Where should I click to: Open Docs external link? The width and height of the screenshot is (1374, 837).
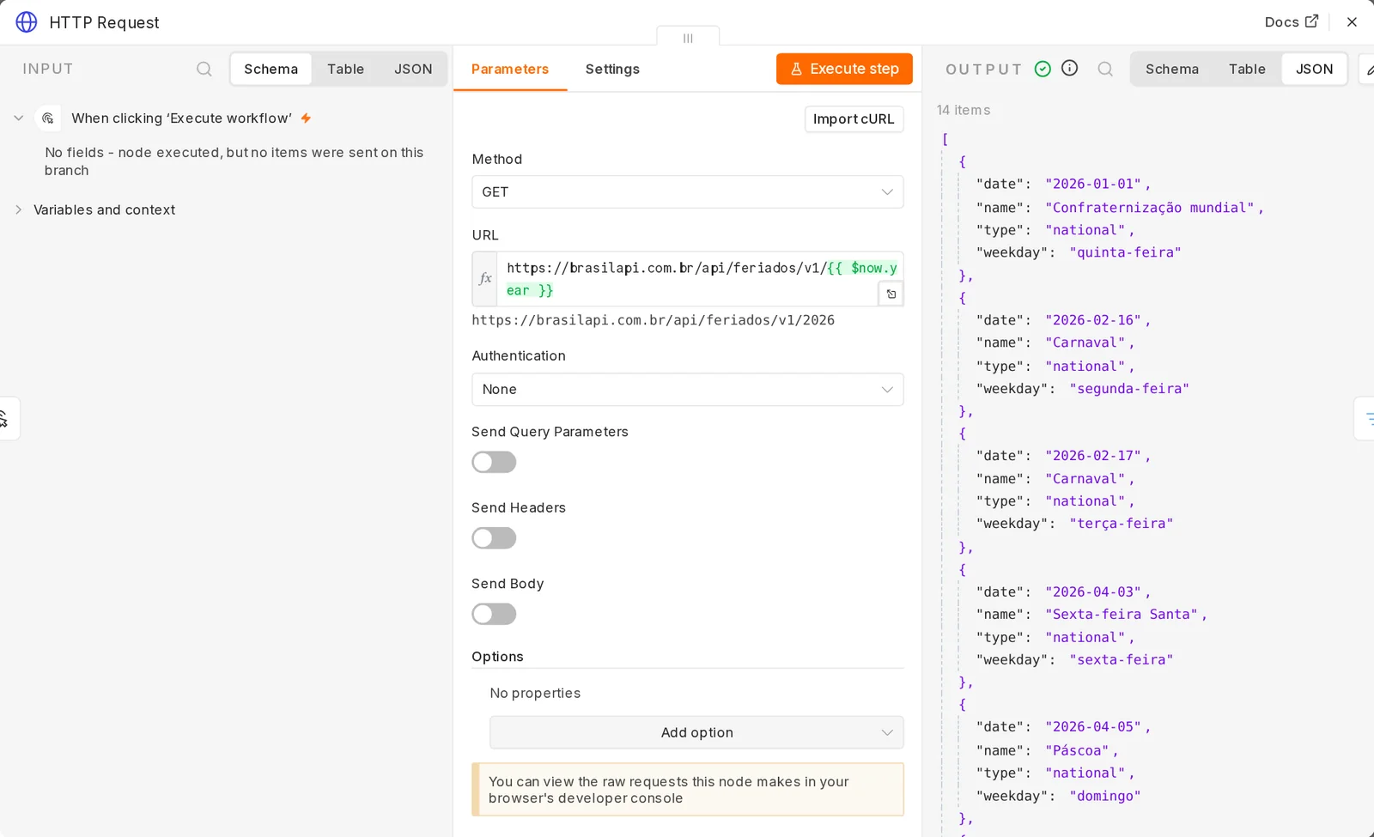pos(1291,22)
